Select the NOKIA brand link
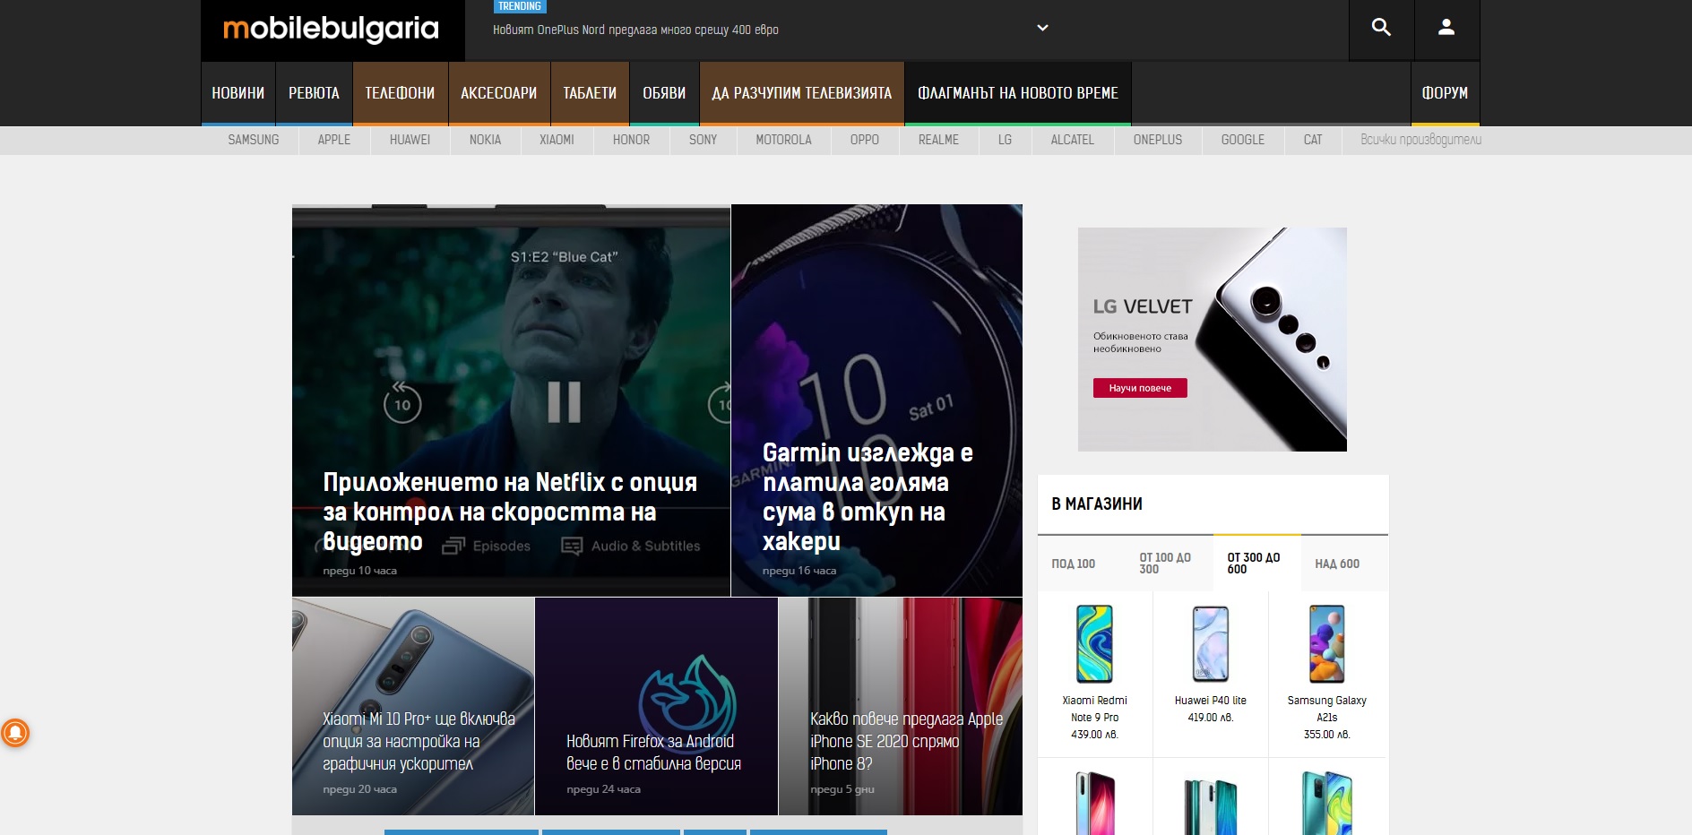The image size is (1692, 835). (x=486, y=140)
